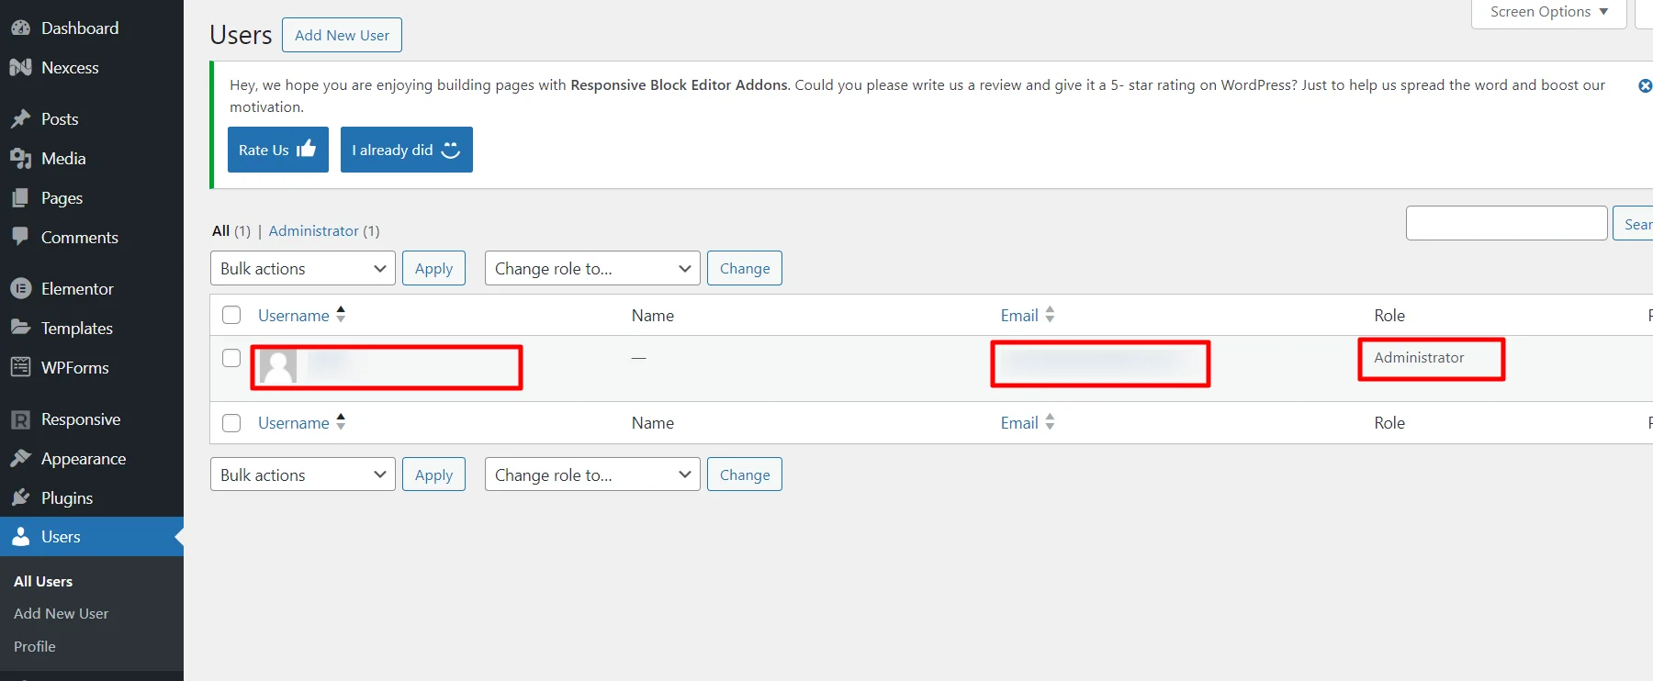This screenshot has width=1653, height=681.
Task: Click the Elementor logo icon
Action: 20,288
